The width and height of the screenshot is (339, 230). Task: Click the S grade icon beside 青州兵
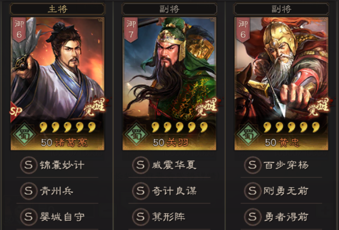pos(29,191)
